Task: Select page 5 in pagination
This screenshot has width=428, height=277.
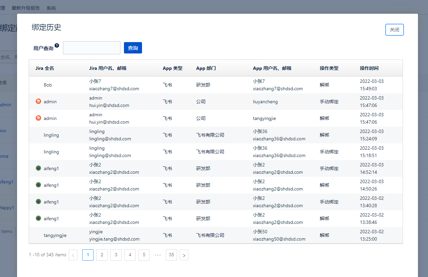Action: 144,255
